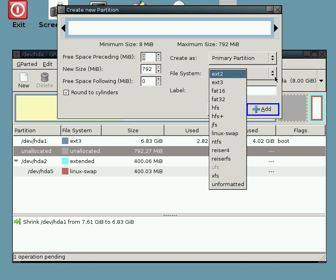Sort by the Size column header
The height and width of the screenshot is (280, 336).
133,130
